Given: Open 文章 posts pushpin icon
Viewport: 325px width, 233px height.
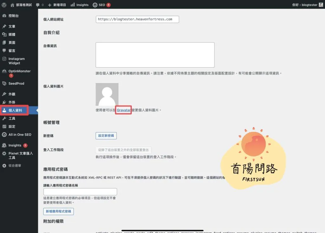Looking at the screenshot, I should 4,27.
